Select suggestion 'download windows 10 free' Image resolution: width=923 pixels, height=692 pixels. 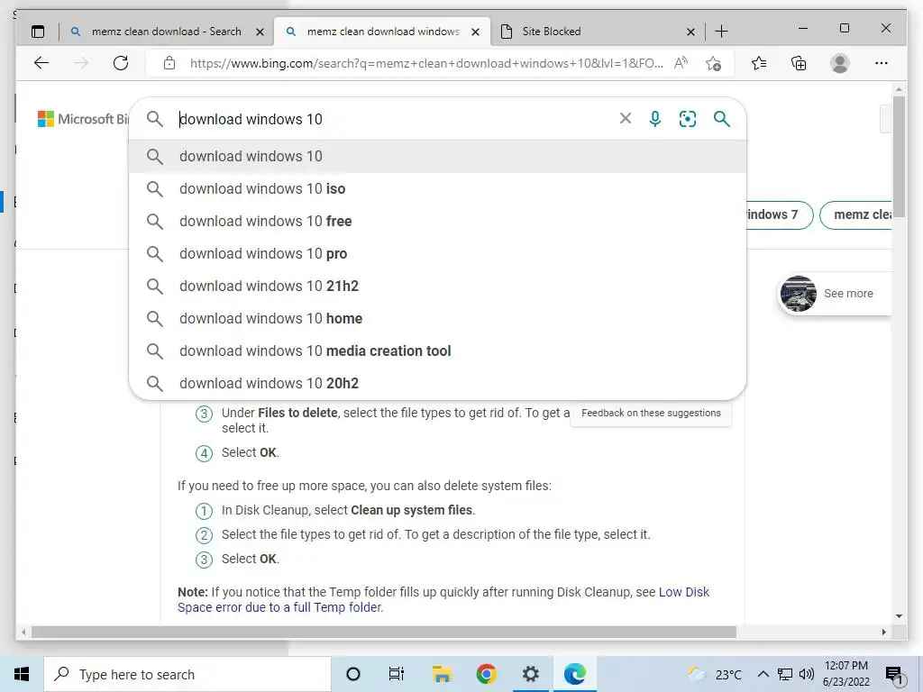click(437, 222)
